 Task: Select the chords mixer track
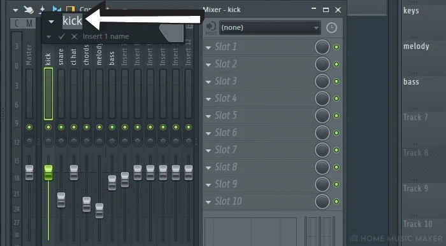coord(87,55)
